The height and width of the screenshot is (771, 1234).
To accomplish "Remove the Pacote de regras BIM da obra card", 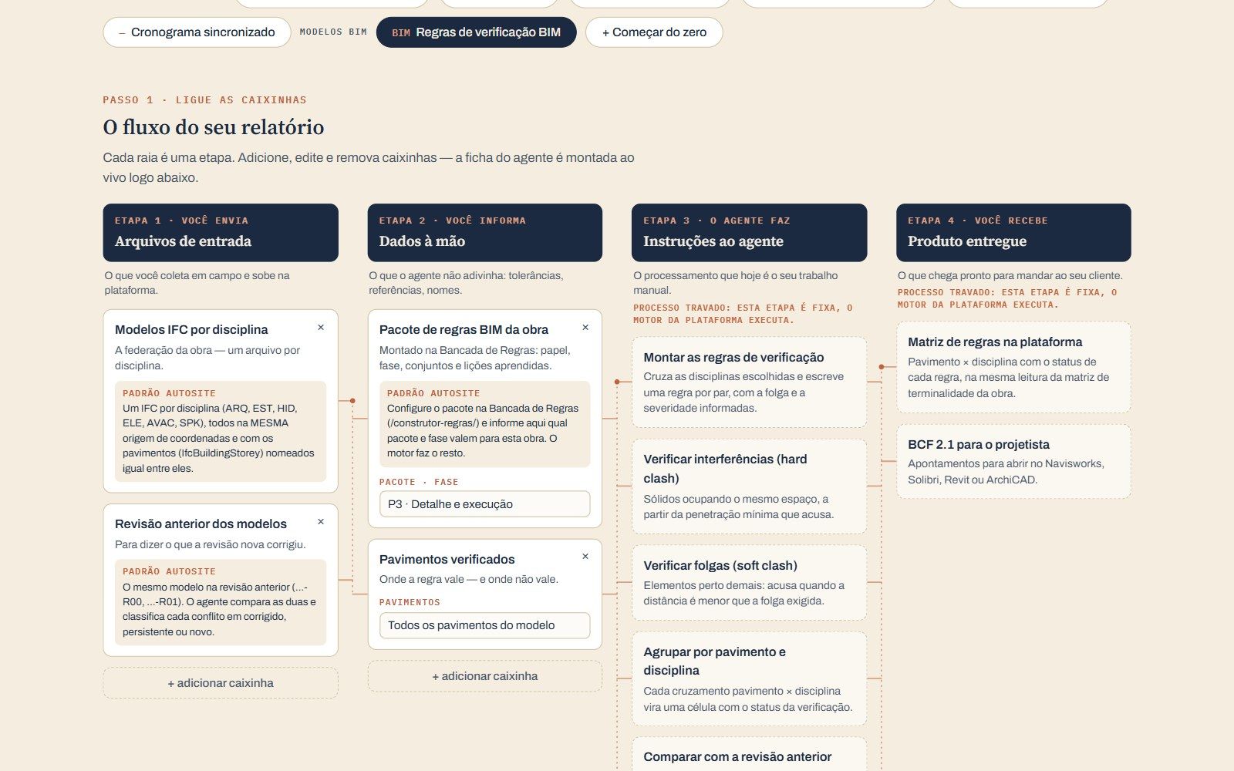I will click(585, 328).
